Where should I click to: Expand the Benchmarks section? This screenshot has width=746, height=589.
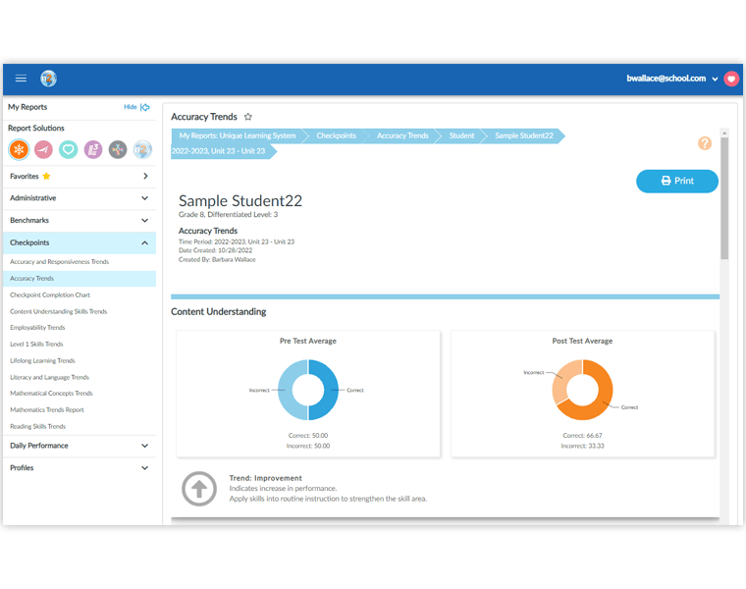pyautogui.click(x=80, y=221)
